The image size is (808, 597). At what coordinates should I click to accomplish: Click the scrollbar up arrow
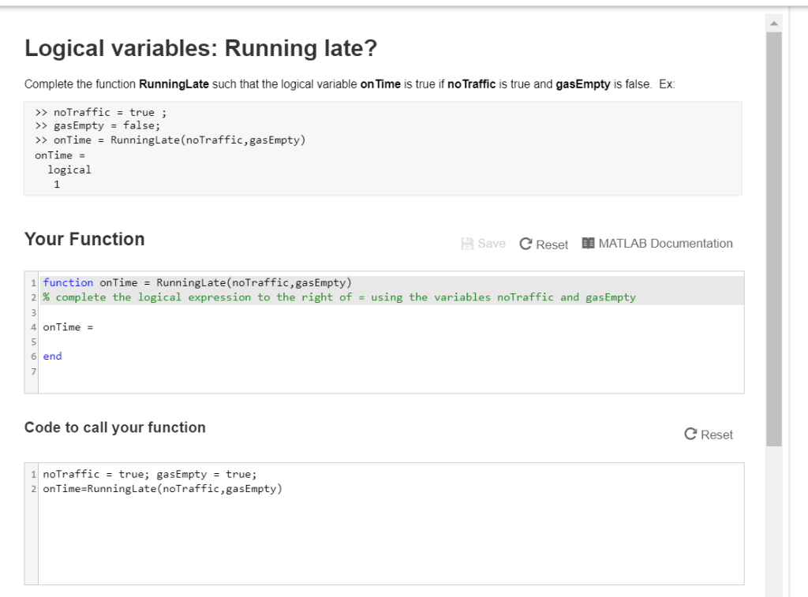tap(774, 24)
